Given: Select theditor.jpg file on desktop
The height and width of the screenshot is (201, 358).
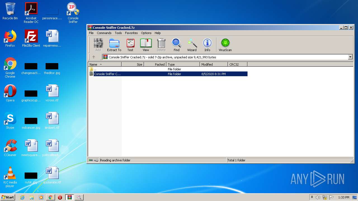Looking at the screenshot, I should [52, 69].
